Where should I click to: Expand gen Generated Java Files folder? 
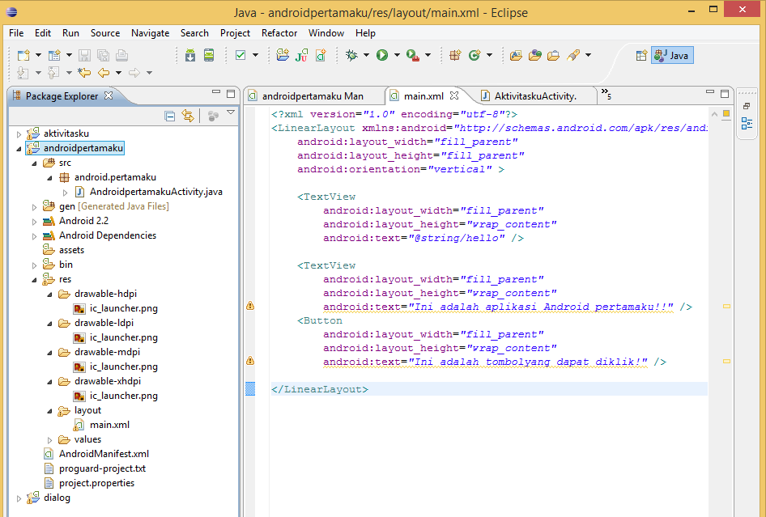coord(34,207)
